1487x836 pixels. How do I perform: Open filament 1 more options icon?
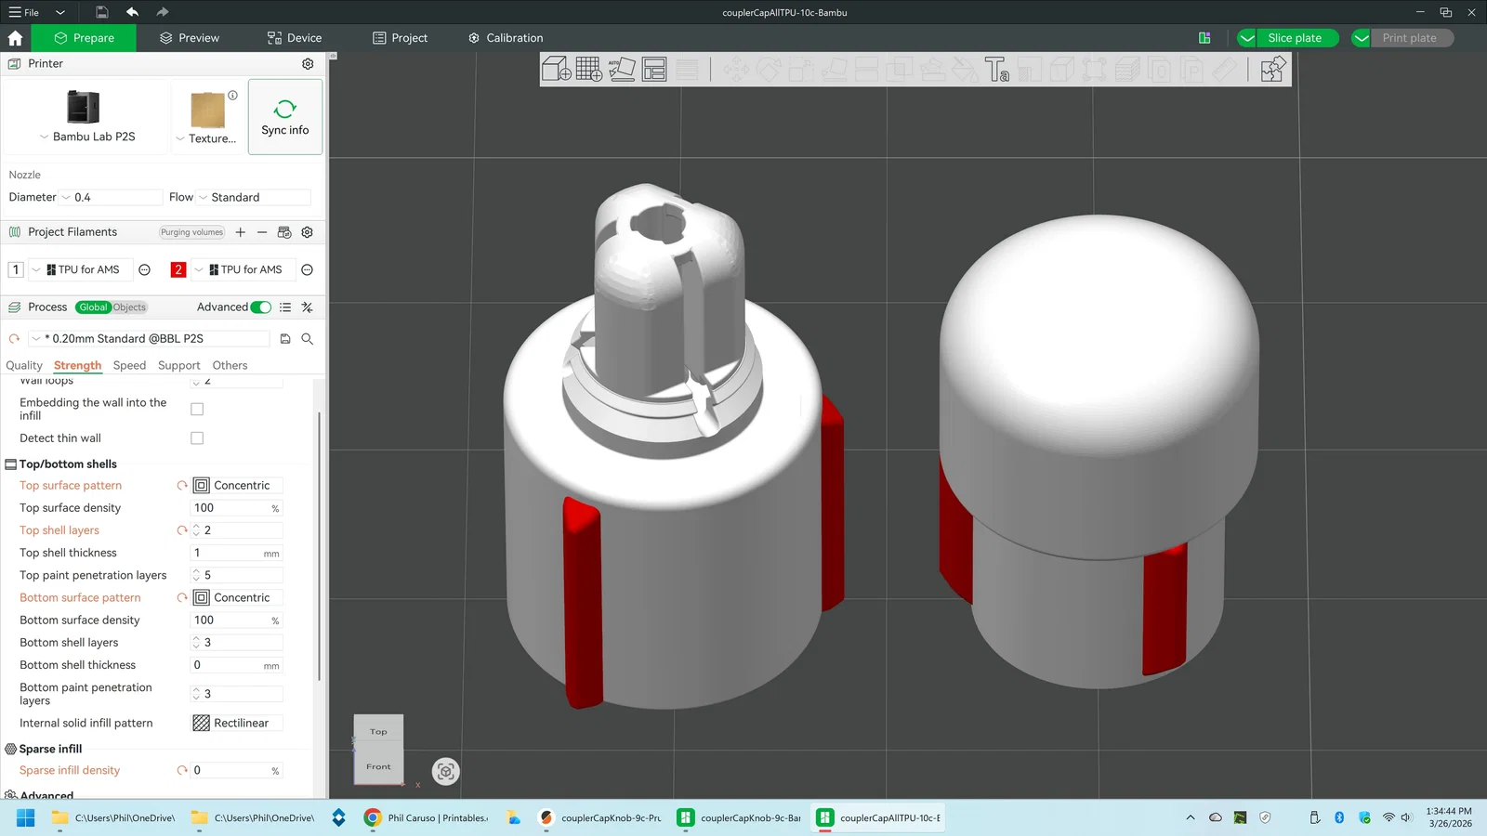pos(145,270)
